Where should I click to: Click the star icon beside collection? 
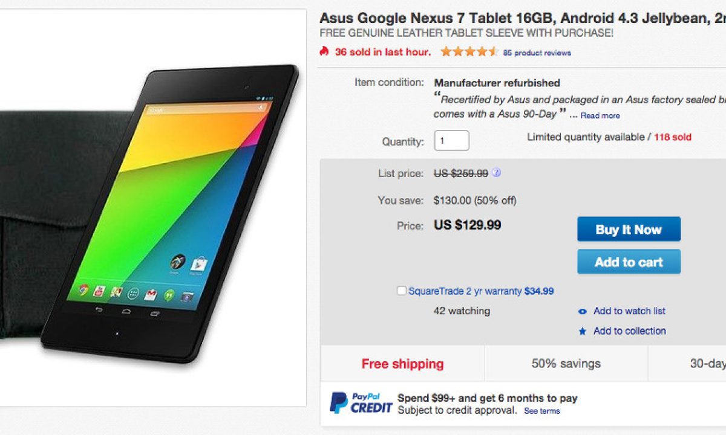point(583,331)
